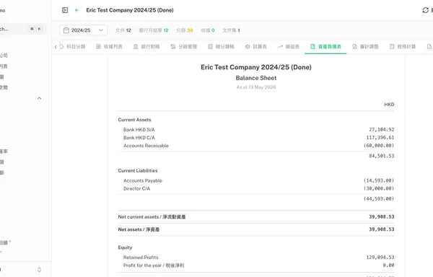433x277 pixels.
Task: Click the Current Assets heading
Action: tap(134, 120)
